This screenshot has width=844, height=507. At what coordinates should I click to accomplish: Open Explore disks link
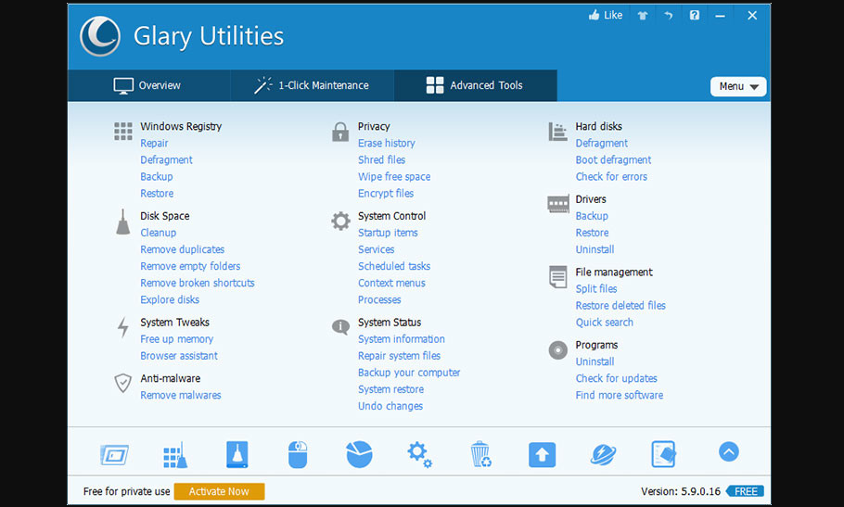(170, 299)
